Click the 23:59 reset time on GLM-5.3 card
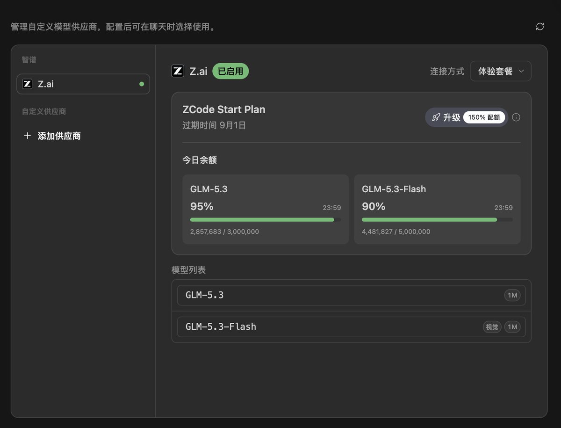Screen dimensions: 561x428 pyautogui.click(x=332, y=208)
